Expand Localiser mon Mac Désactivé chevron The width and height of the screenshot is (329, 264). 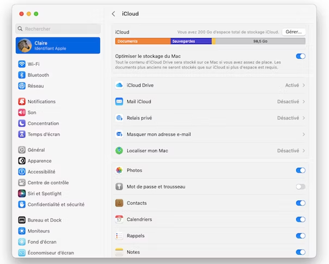click(304, 151)
